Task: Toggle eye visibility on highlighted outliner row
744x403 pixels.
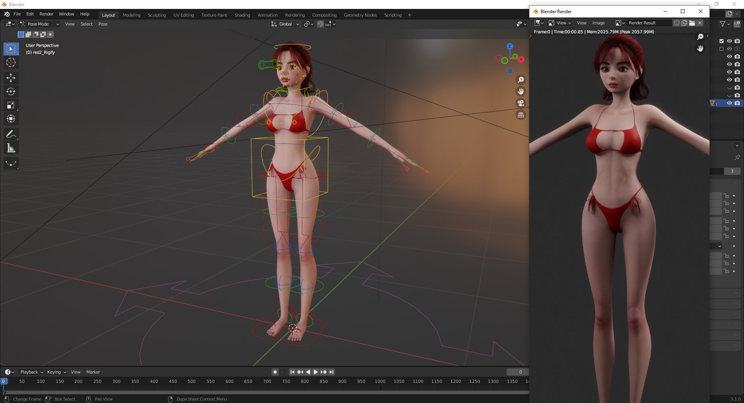Action: pos(729,103)
